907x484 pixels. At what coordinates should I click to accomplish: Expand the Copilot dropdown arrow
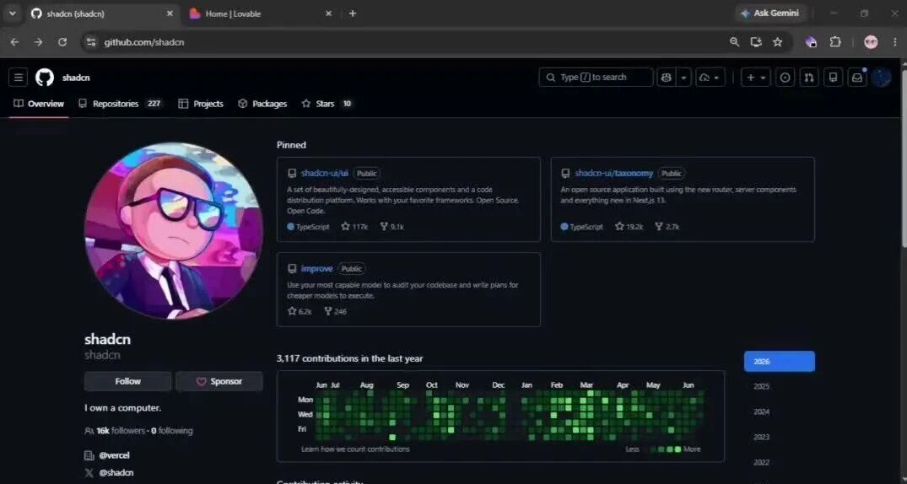683,78
